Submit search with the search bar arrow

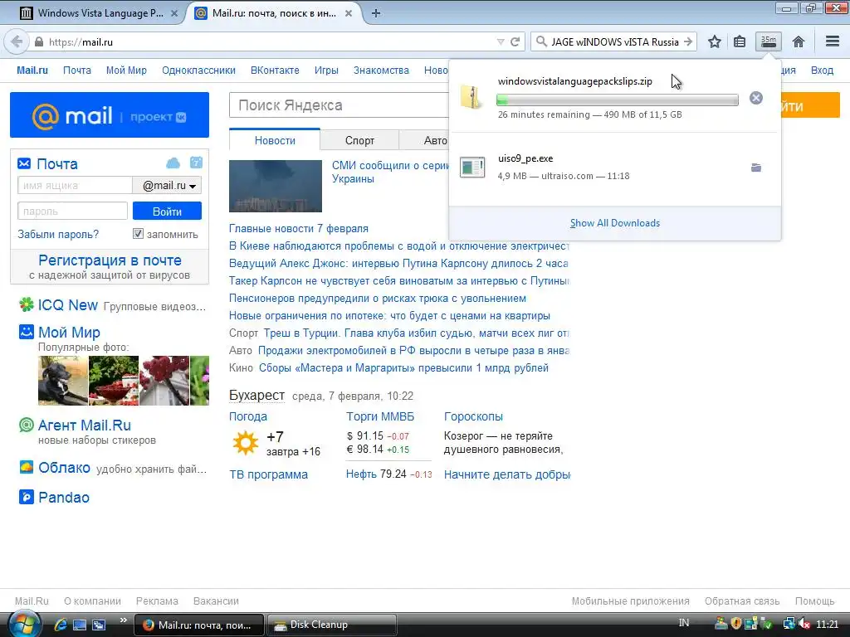click(x=688, y=41)
